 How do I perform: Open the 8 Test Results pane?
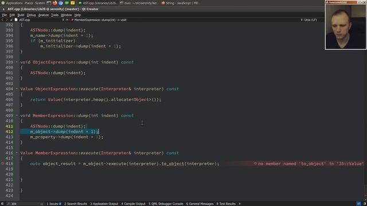[x=226, y=204]
